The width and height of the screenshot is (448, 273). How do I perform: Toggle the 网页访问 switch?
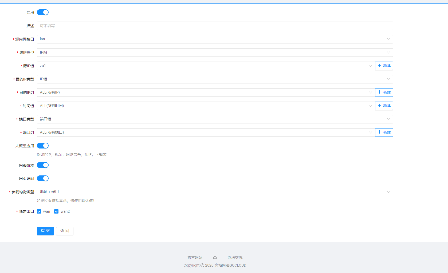[43, 178]
